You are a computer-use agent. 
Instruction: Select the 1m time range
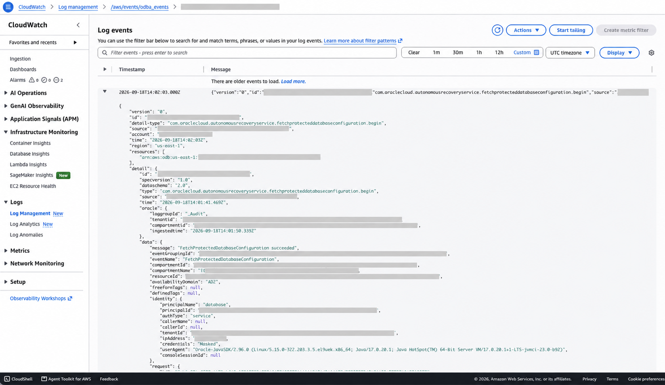pyautogui.click(x=436, y=53)
